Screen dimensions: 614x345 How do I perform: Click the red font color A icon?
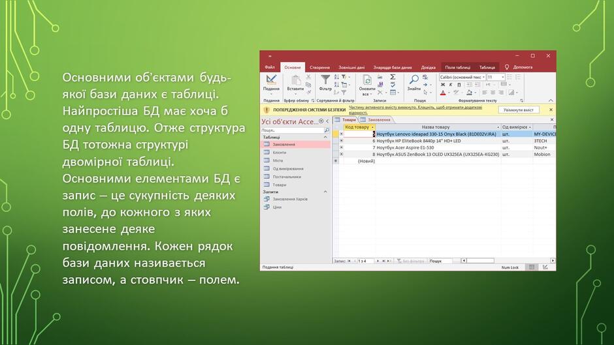tap(443, 93)
